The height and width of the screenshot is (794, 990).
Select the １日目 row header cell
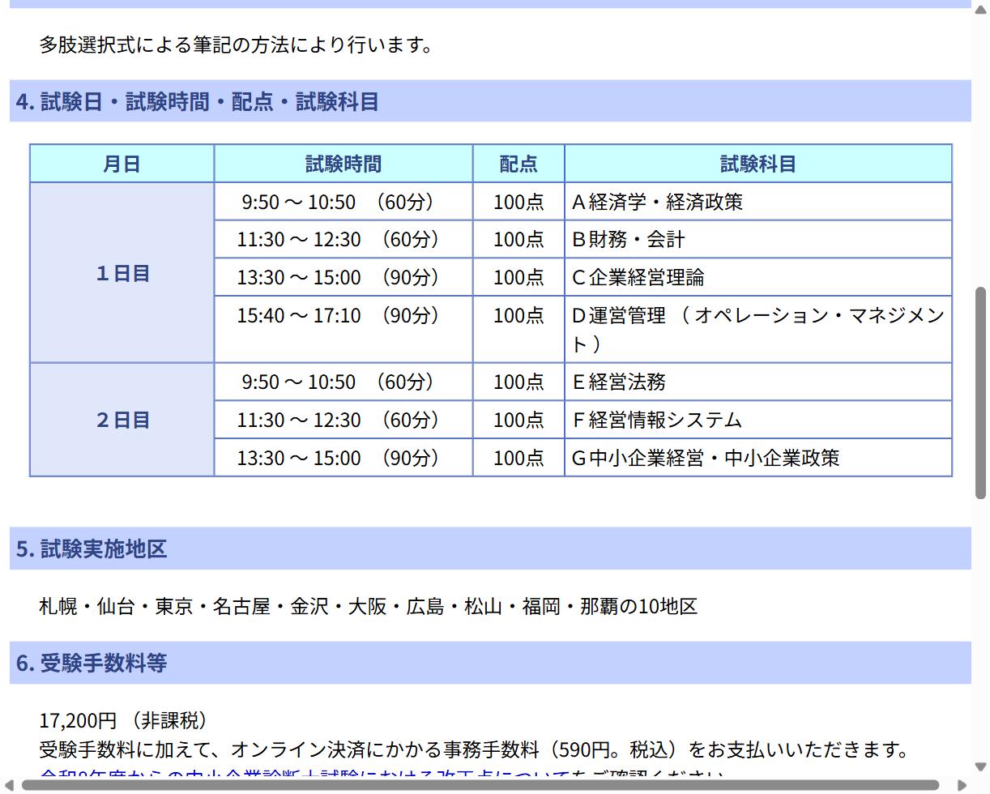coord(122,273)
